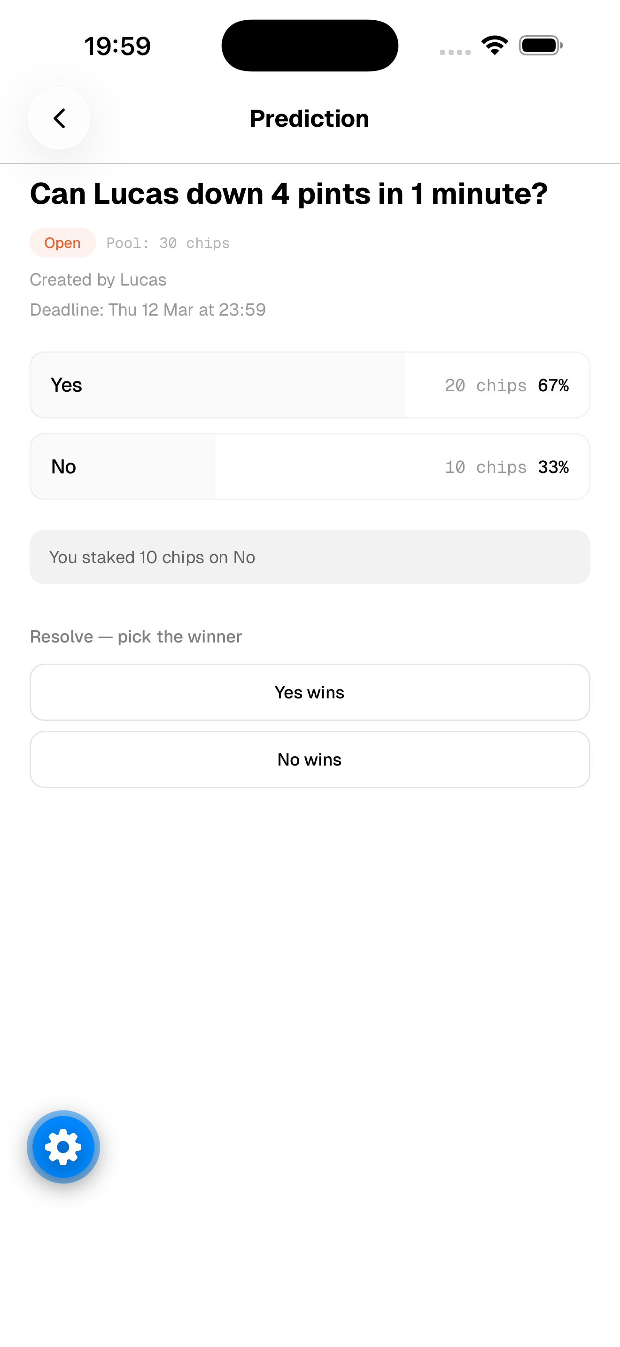620x1347 pixels.
Task: Tap the Deadline Thu 12 Mar text
Action: coord(148,310)
